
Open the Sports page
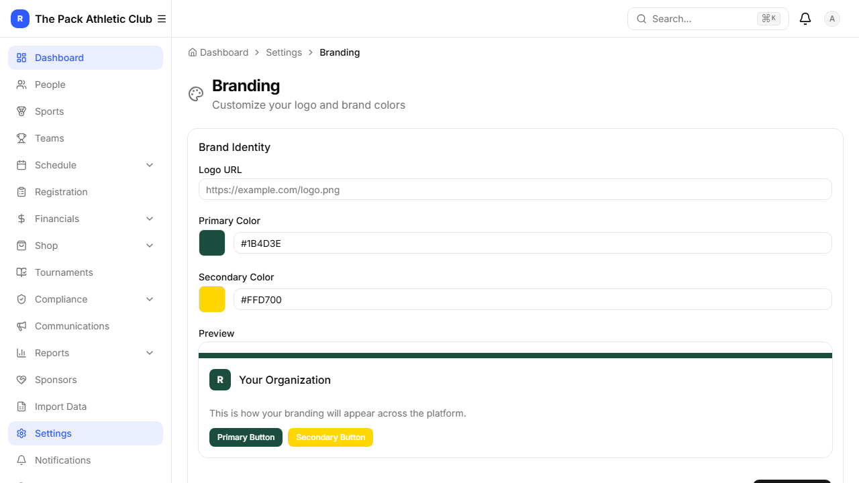[85, 111]
